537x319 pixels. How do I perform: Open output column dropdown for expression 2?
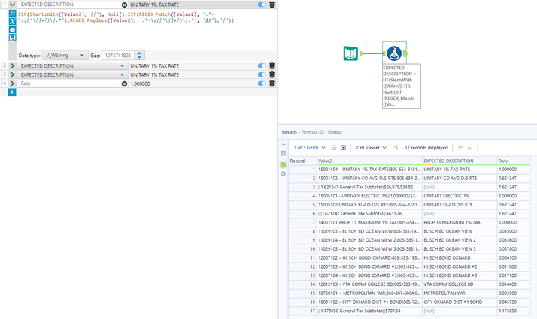pos(122,65)
